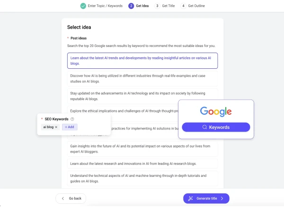Screen dimensions: 284x209
Task: Go to the Enter Topic / Keywords step
Action: pos(105,6)
